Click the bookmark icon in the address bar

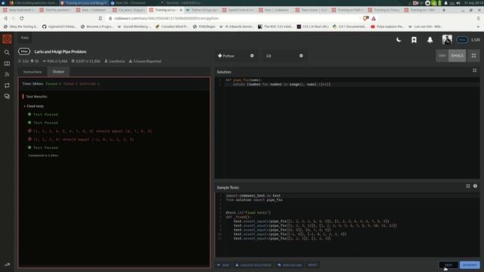coord(101,18)
